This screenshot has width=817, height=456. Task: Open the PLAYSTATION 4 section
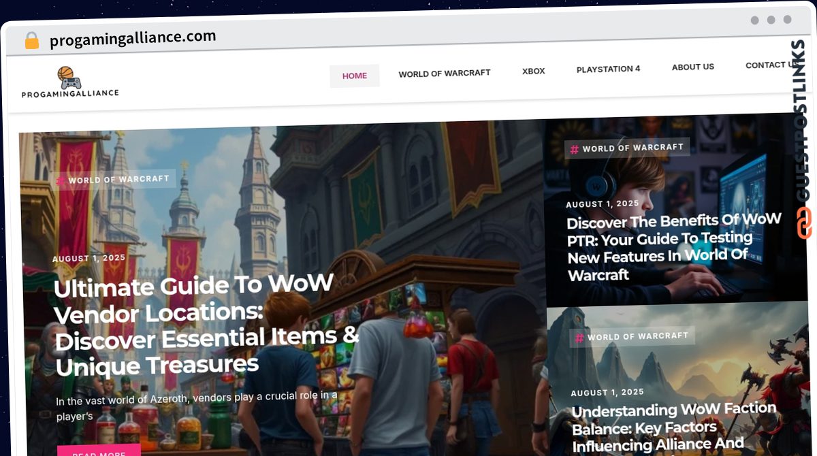click(607, 69)
